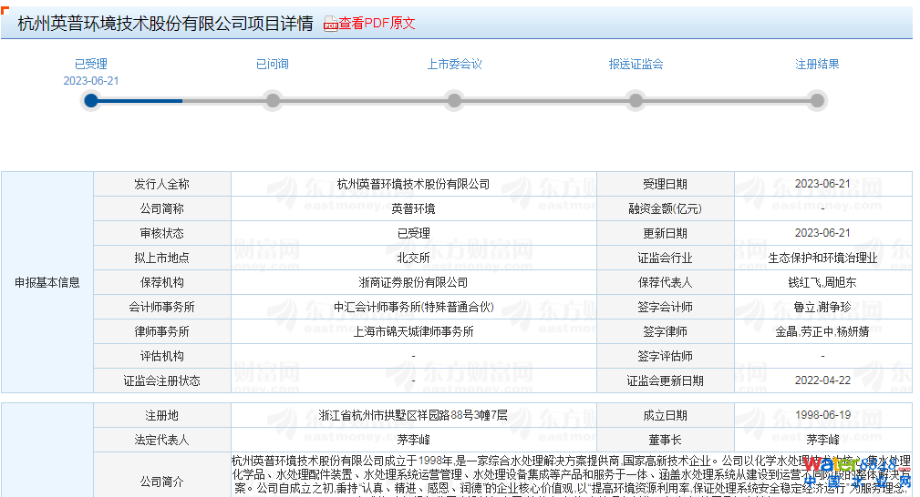Image resolution: width=920 pixels, height=497 pixels.
Task: Click the PDF file icon beside the title
Action: 331,25
